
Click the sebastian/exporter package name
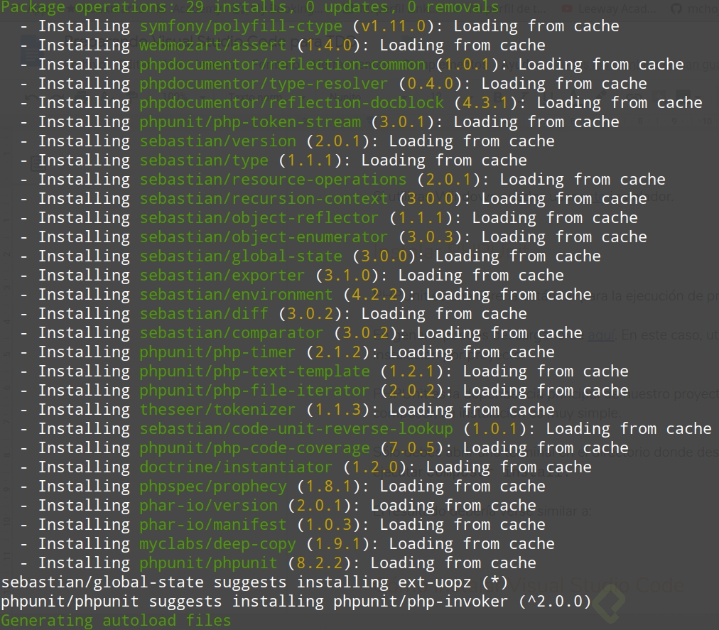pyautogui.click(x=222, y=276)
